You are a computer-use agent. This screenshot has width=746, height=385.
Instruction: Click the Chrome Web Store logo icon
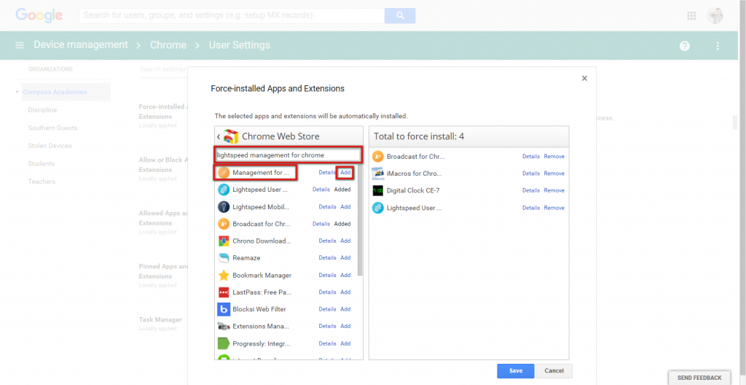(231, 136)
